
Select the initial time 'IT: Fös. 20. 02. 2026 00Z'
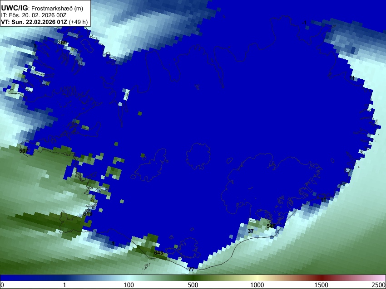point(34,15)
